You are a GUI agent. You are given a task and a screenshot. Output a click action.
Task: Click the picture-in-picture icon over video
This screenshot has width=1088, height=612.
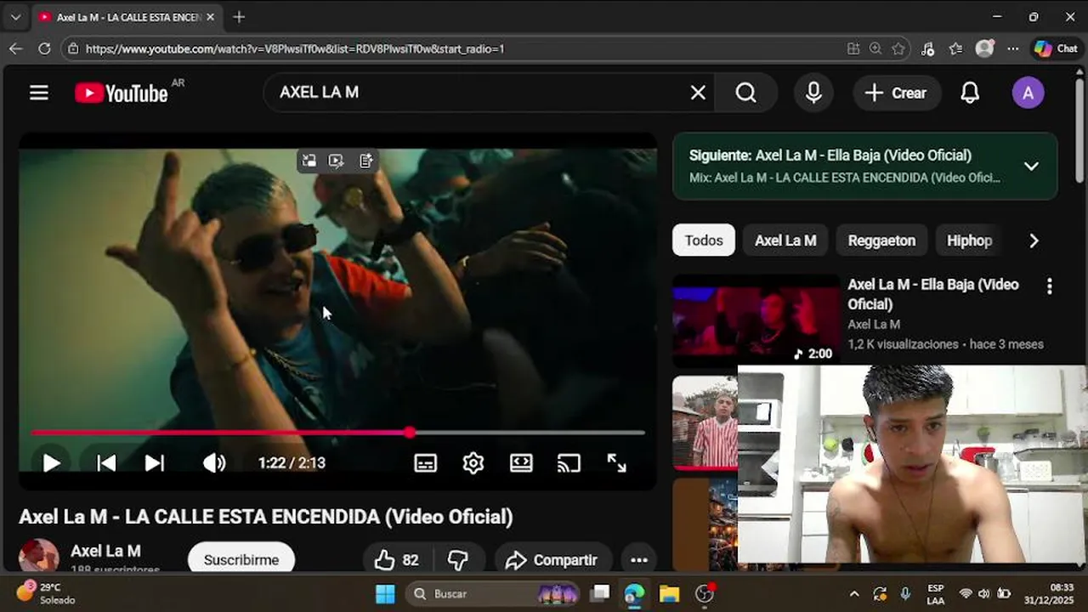309,161
